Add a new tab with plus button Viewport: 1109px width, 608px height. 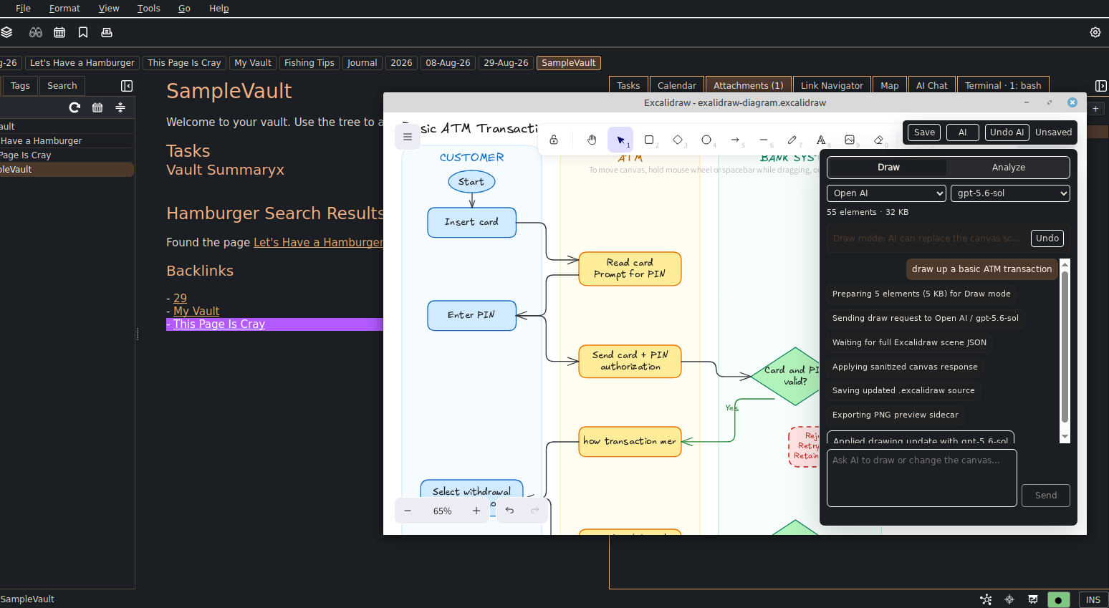click(1095, 109)
